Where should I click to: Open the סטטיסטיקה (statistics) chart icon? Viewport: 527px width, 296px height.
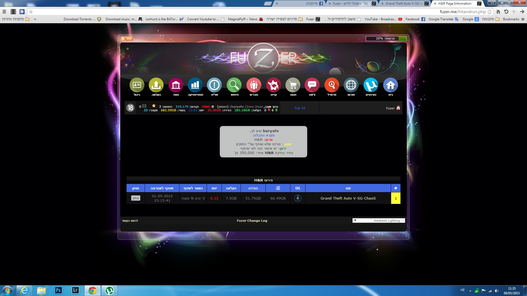(195, 85)
